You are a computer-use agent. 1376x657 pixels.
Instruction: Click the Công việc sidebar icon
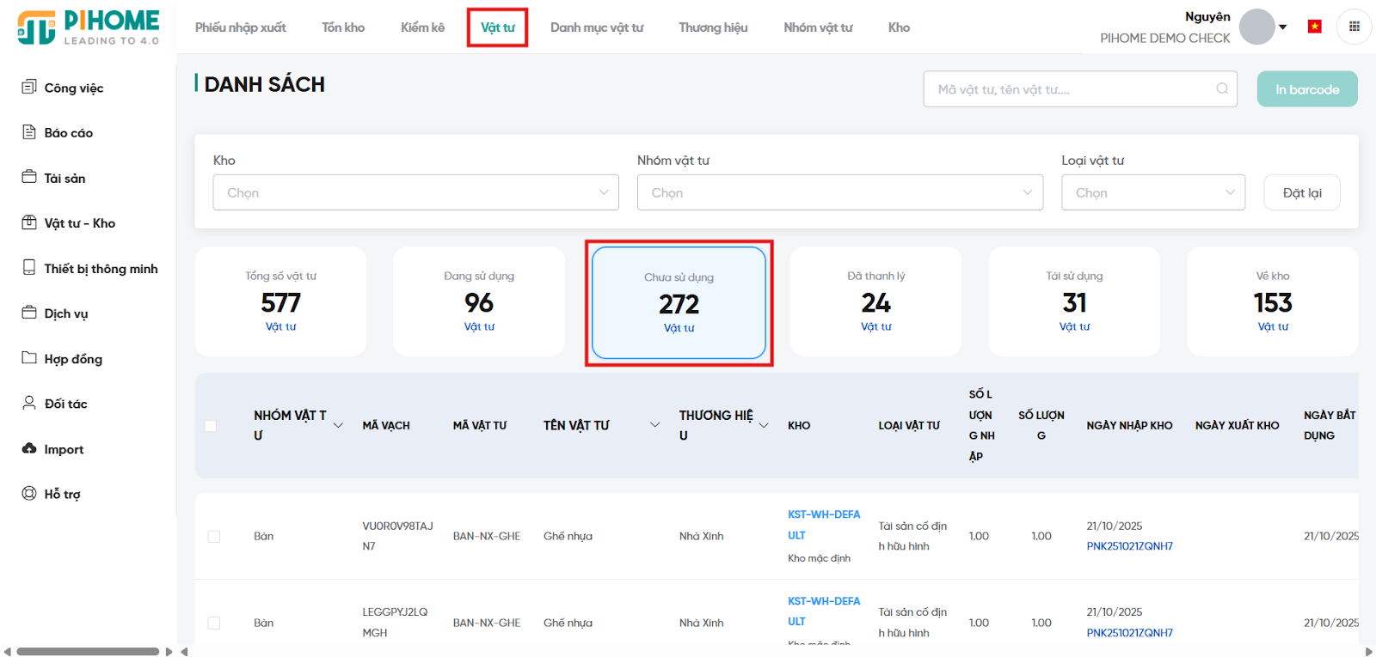[x=29, y=87]
